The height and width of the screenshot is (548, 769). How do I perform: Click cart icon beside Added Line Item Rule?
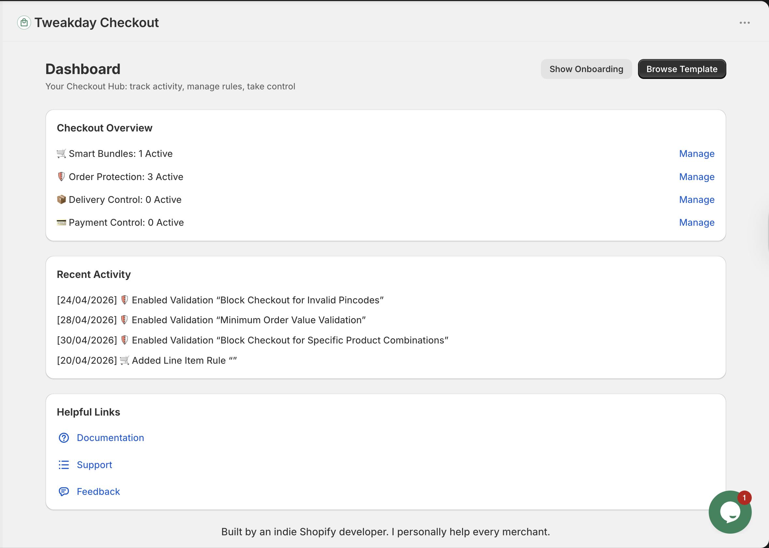click(x=124, y=360)
